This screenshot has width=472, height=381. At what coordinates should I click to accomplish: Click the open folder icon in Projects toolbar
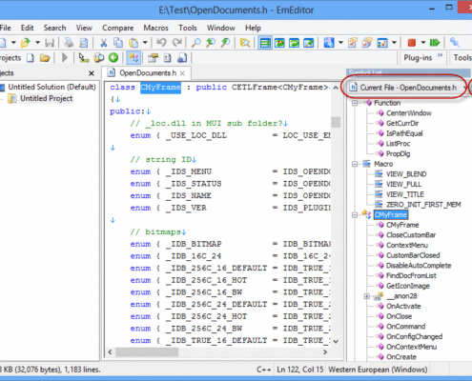pos(45,58)
